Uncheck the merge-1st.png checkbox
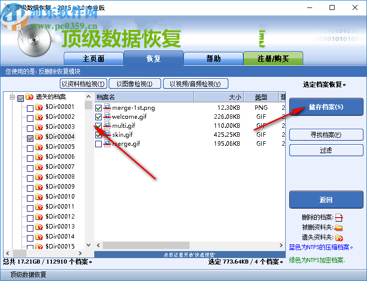367x281 pixels. click(x=98, y=108)
